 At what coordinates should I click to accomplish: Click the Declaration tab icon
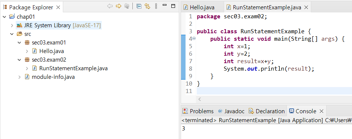coord(251,111)
